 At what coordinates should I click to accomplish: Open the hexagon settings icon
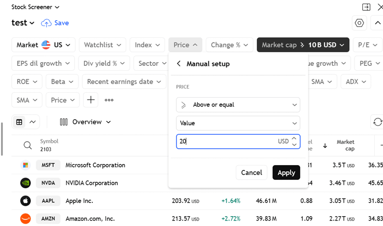(x=359, y=23)
